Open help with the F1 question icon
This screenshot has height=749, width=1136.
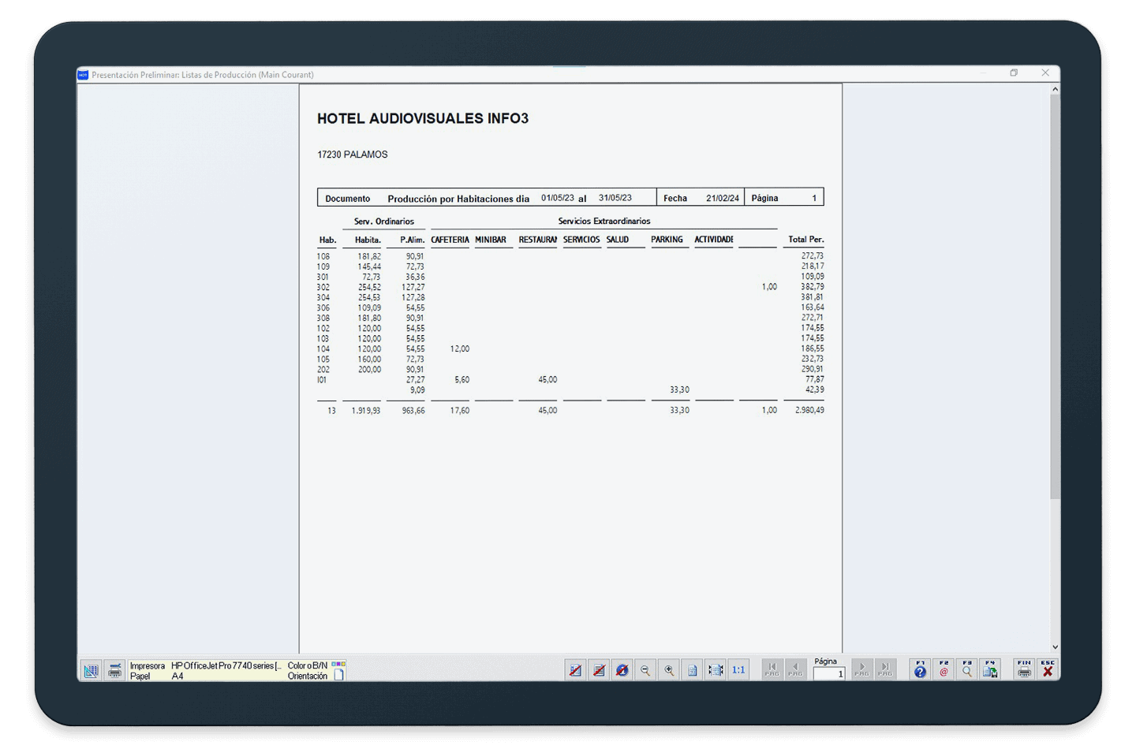coord(920,670)
